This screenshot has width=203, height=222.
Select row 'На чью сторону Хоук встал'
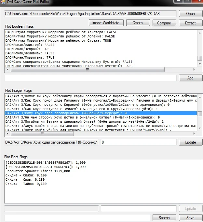pos(101,118)
